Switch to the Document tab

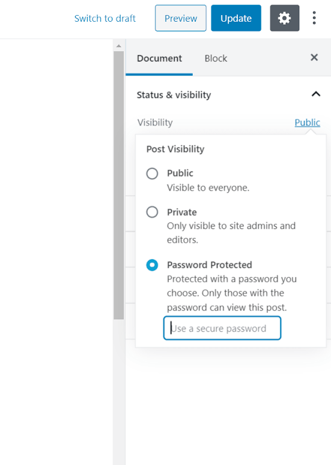(x=159, y=58)
